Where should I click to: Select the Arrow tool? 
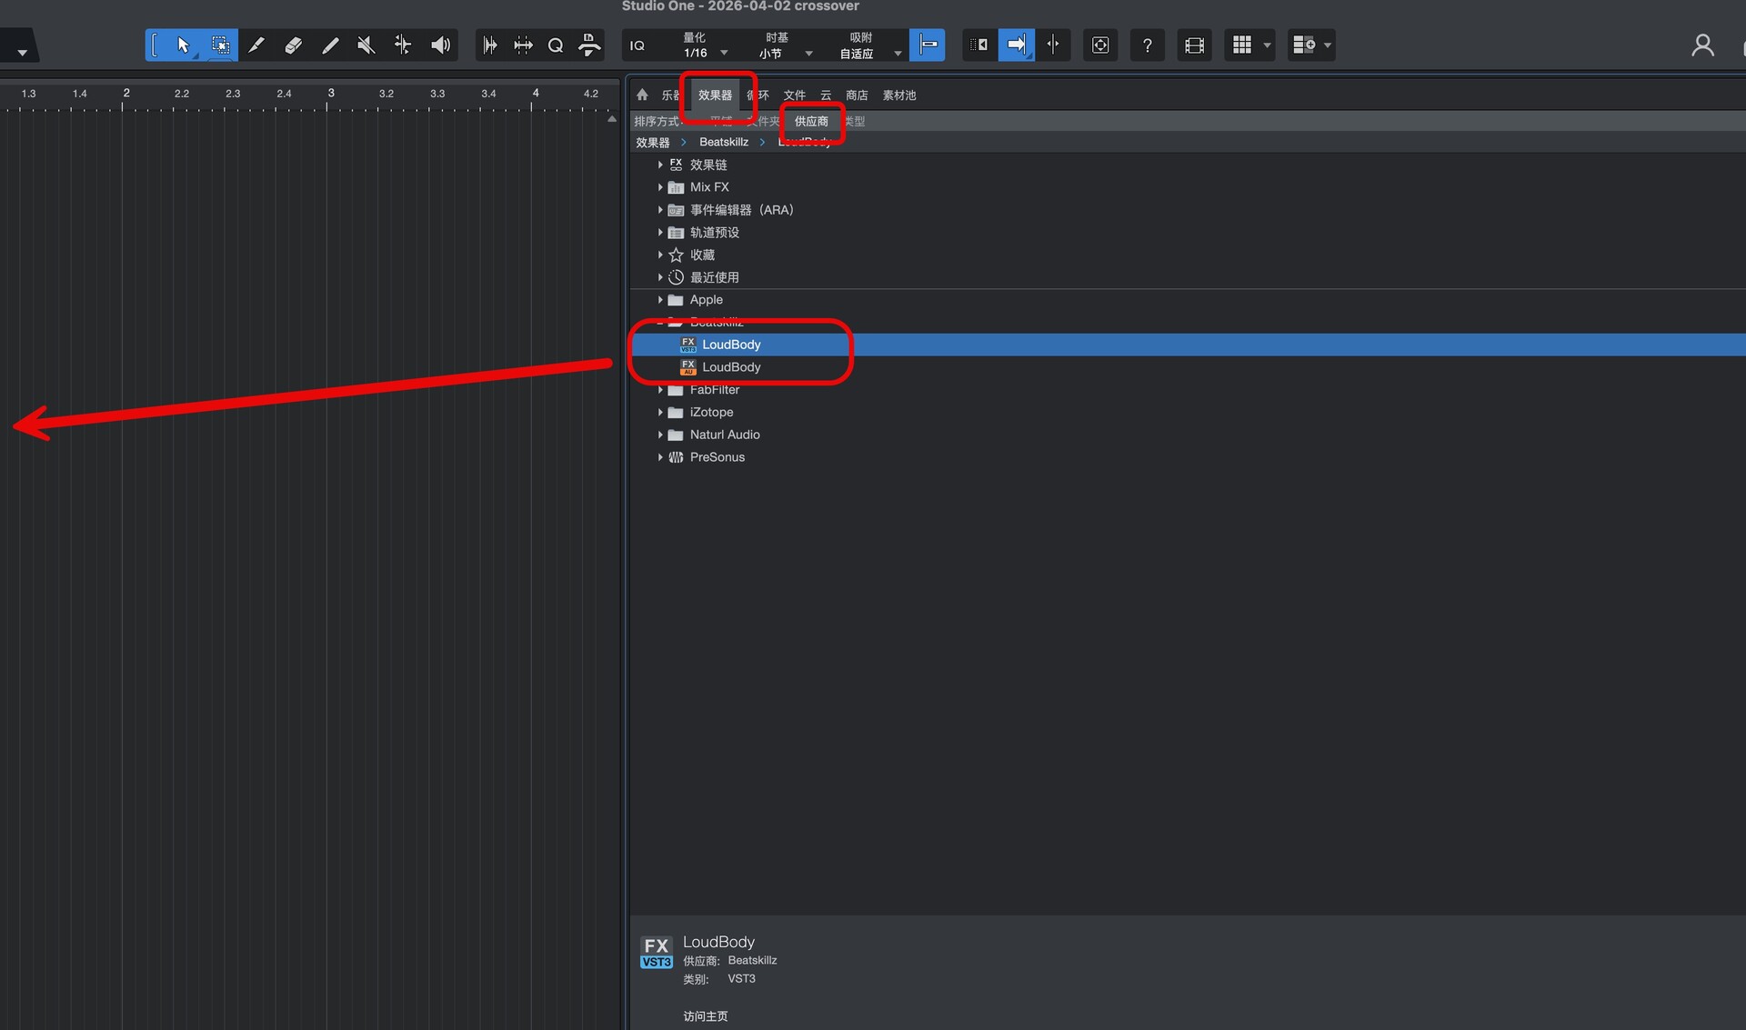[x=183, y=45]
